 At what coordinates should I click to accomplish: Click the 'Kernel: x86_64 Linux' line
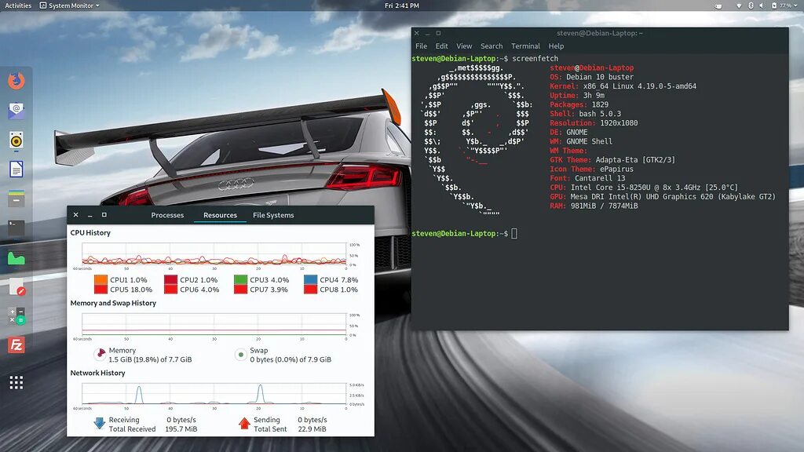coord(623,86)
